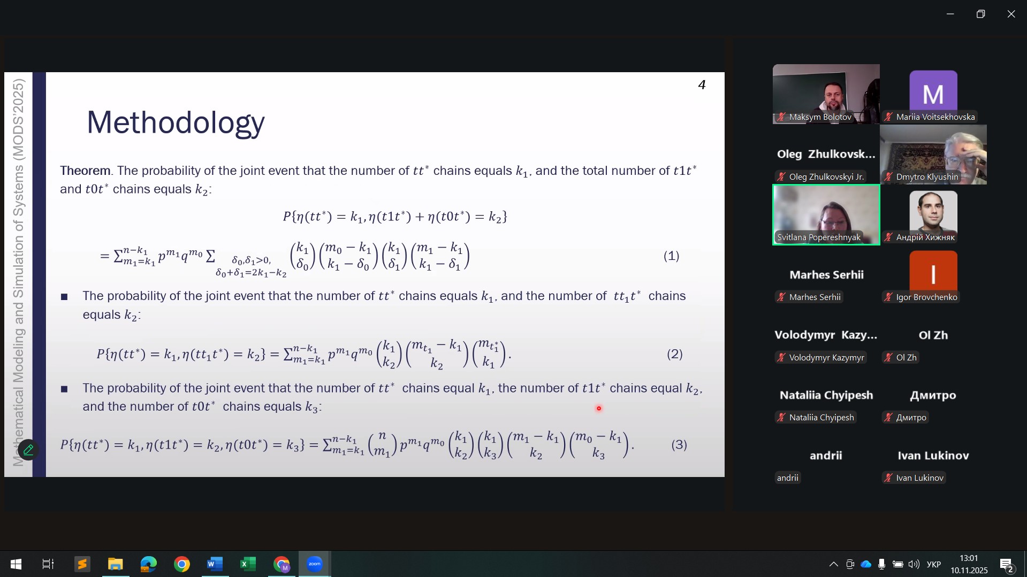The image size is (1027, 577).
Task: Click the Task View icon
Action: point(48,564)
